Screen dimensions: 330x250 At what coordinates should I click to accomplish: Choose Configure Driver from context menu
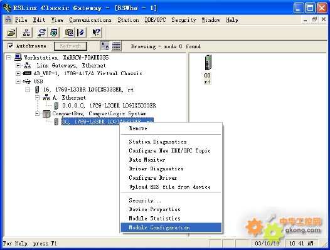(x=171, y=178)
